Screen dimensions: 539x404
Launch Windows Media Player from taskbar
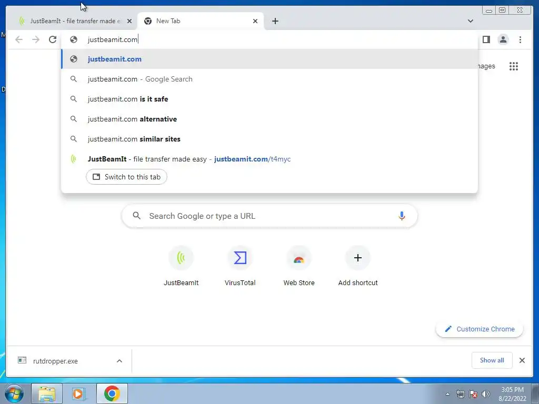(79, 393)
